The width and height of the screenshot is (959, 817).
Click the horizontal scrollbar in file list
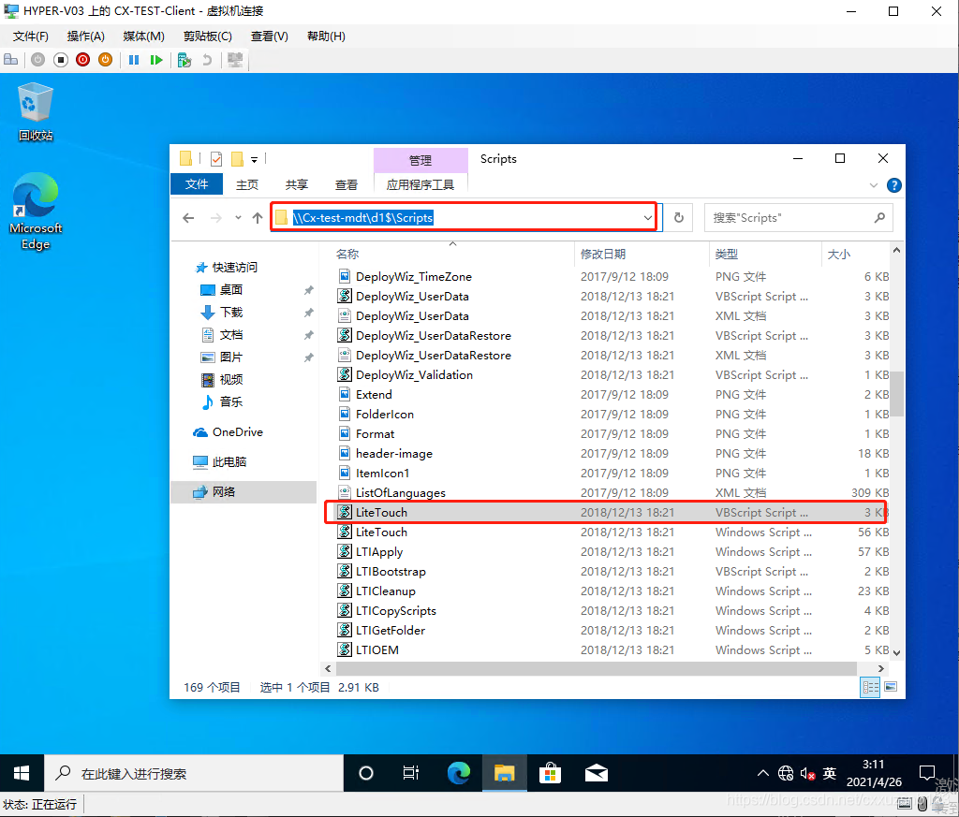596,668
